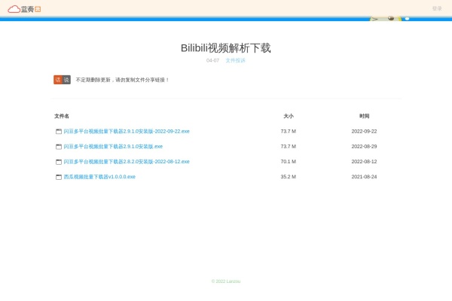
Task: Click the Bilibili视频解析下载 page title
Action: [225, 47]
